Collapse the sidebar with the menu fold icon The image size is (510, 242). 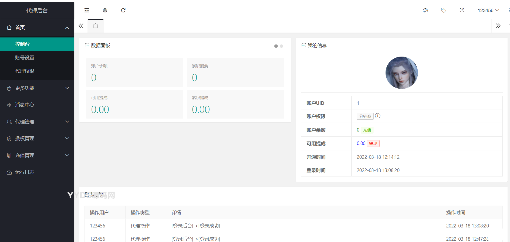point(87,10)
